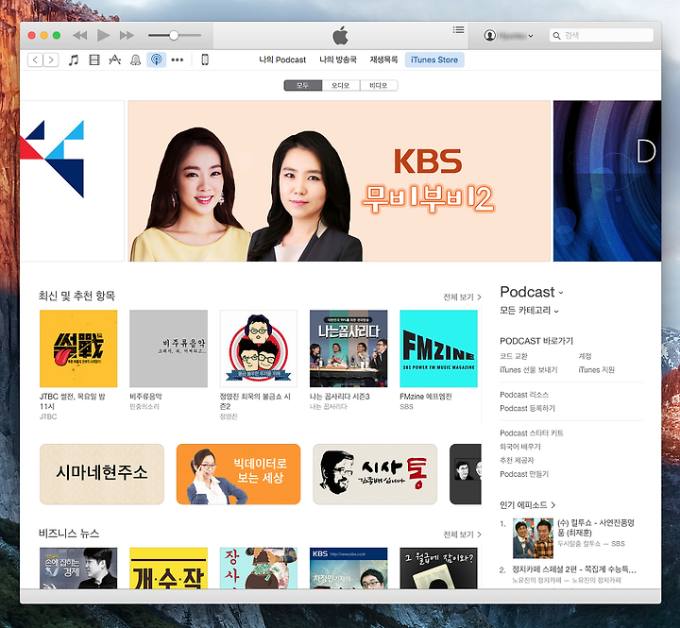Open the 정치카페 스페셜 2편 episode
Screen dimensions: 680x628
(x=574, y=569)
